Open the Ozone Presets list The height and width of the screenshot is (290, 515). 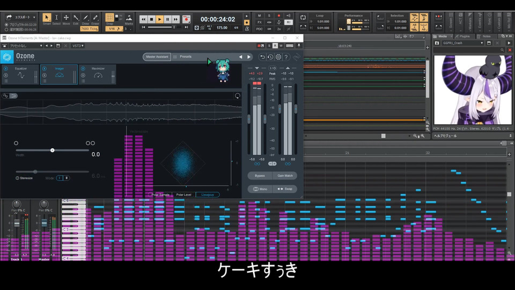pos(186,57)
